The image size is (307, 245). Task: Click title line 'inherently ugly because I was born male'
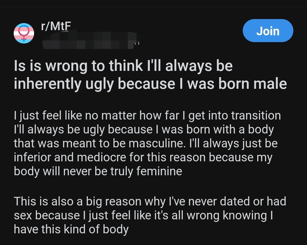pos(150,83)
